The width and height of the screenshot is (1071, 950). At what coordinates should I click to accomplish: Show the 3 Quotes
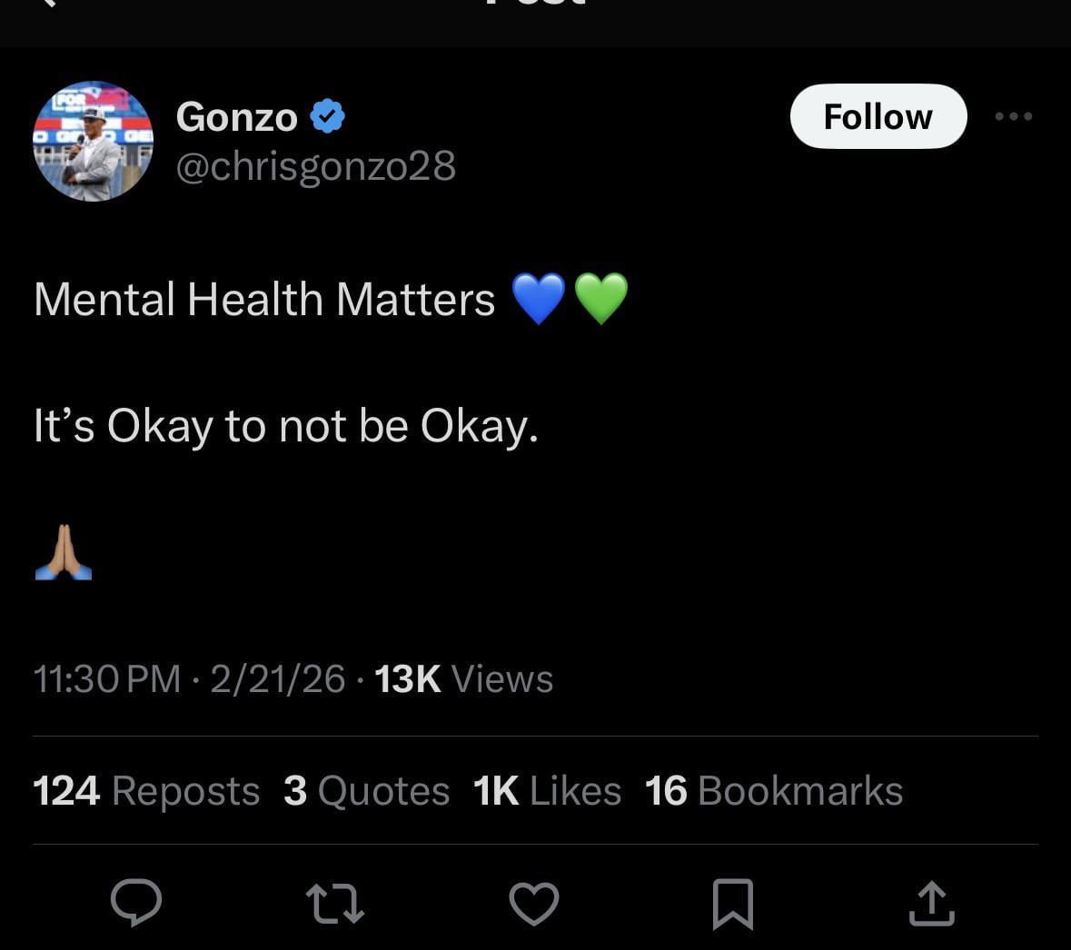point(366,790)
